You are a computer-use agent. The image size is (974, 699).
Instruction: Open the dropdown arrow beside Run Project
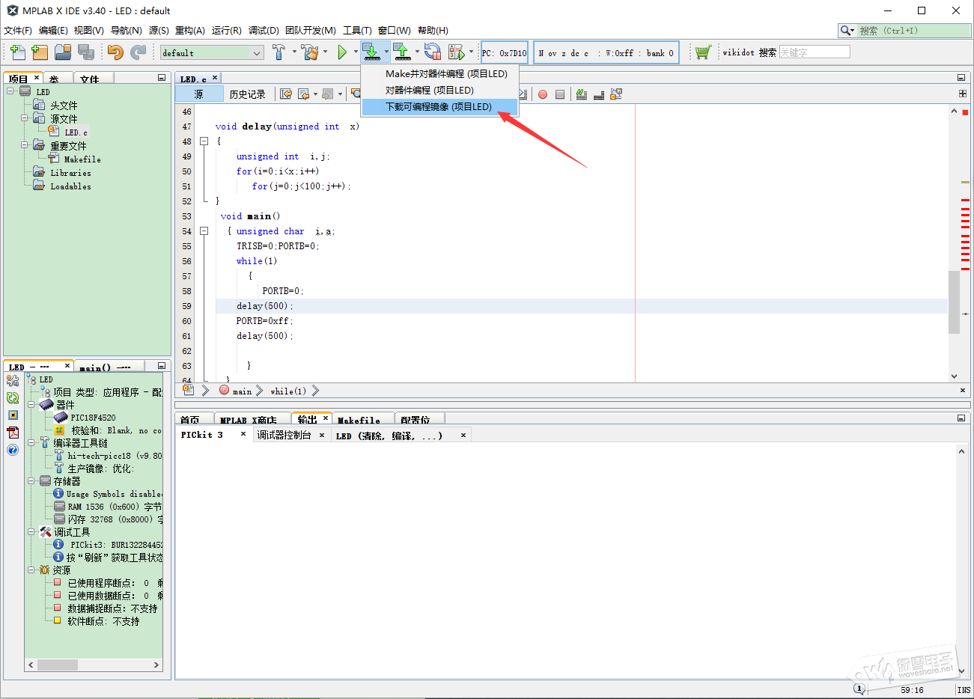point(356,52)
